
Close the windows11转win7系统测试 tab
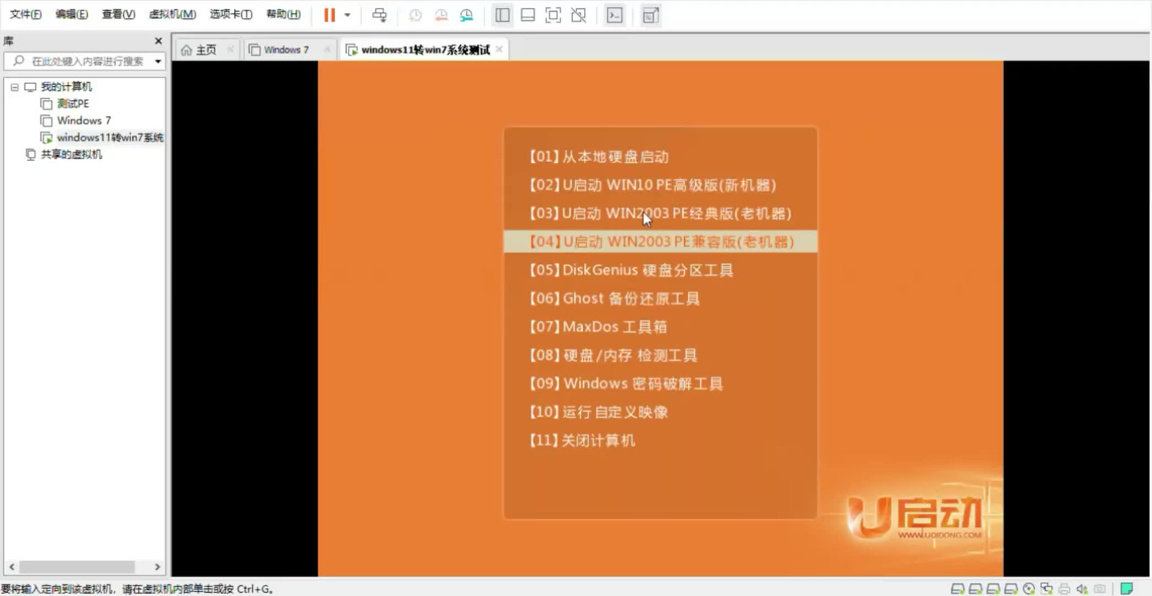click(x=499, y=49)
